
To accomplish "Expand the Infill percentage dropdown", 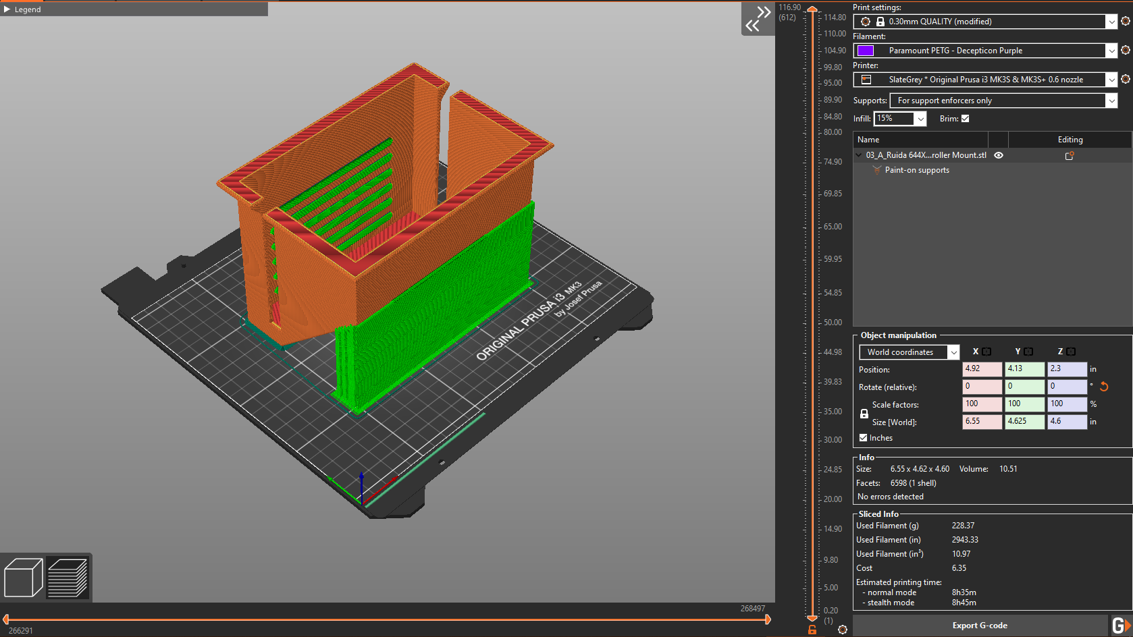I will (920, 119).
